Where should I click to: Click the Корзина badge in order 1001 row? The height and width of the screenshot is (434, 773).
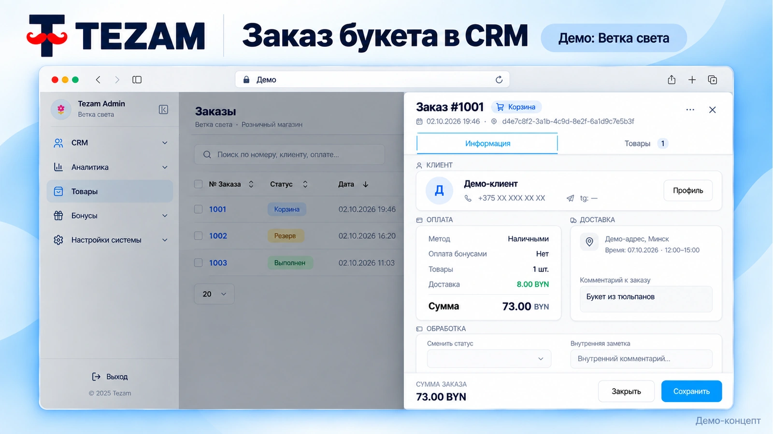(x=287, y=209)
